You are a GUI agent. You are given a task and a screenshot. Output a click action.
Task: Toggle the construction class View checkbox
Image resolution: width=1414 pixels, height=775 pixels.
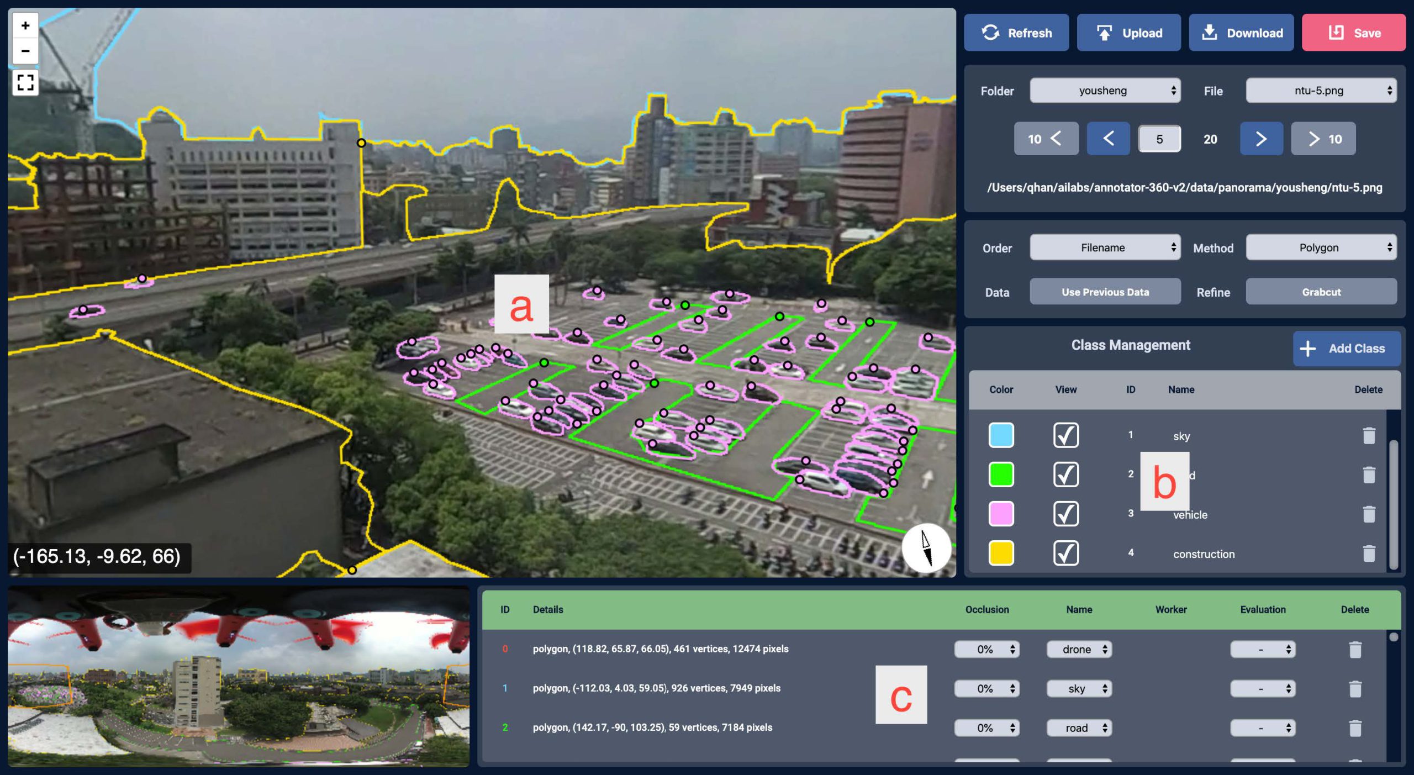pyautogui.click(x=1066, y=552)
